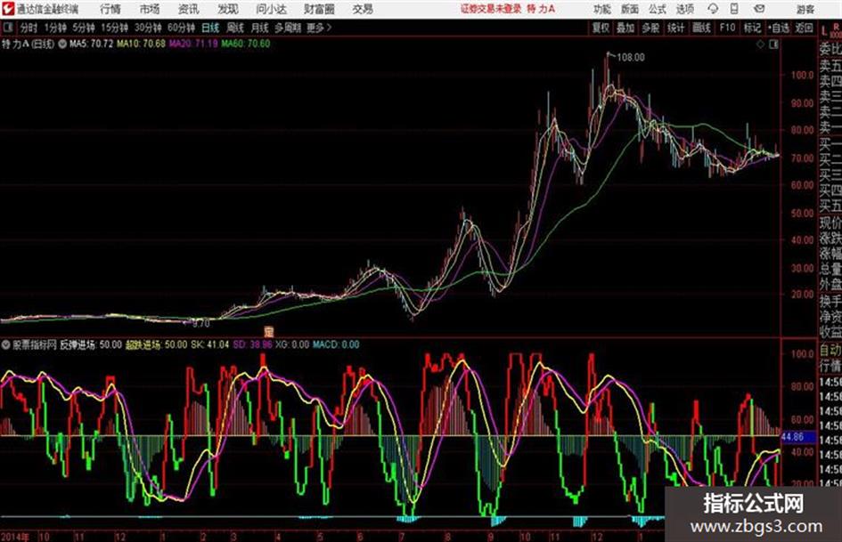842x542 pixels.
Task: Click the 标记 mark button
Action: 752,28
